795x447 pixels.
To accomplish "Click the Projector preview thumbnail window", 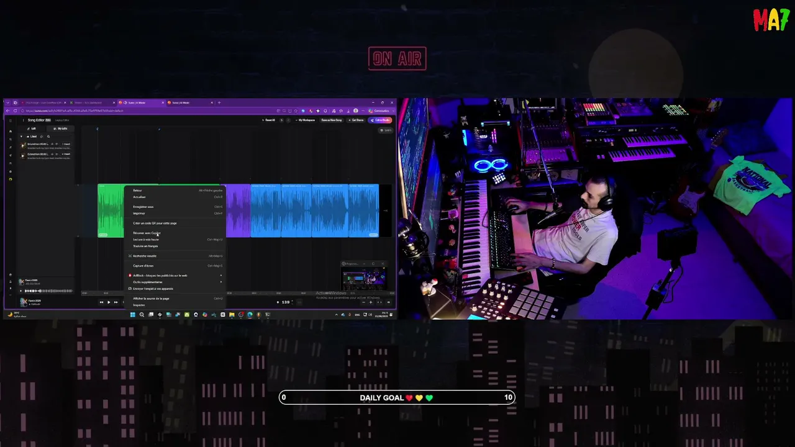I will click(363, 276).
